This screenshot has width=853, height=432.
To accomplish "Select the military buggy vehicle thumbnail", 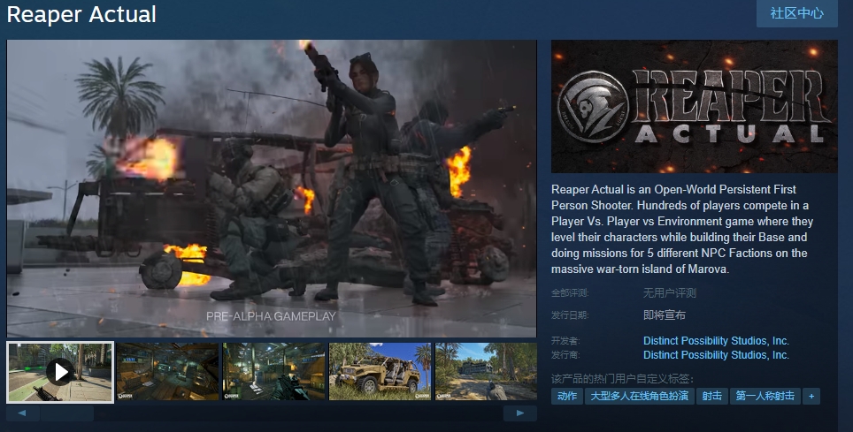I will (380, 371).
